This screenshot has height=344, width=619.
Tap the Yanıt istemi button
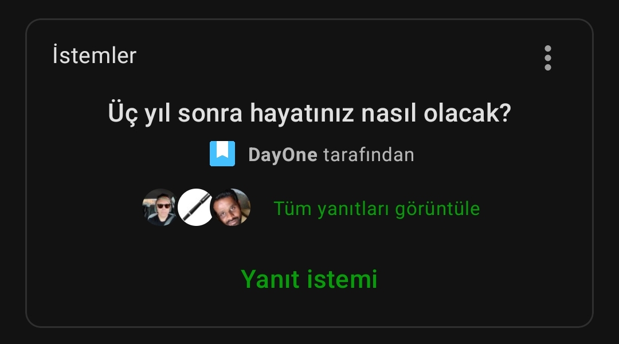pos(309,279)
